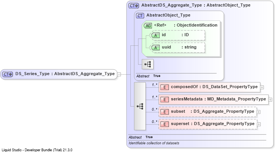Click the CT icon of DS_Series_Type
The width and height of the screenshot is (275, 152).
pyautogui.click(x=8, y=74)
